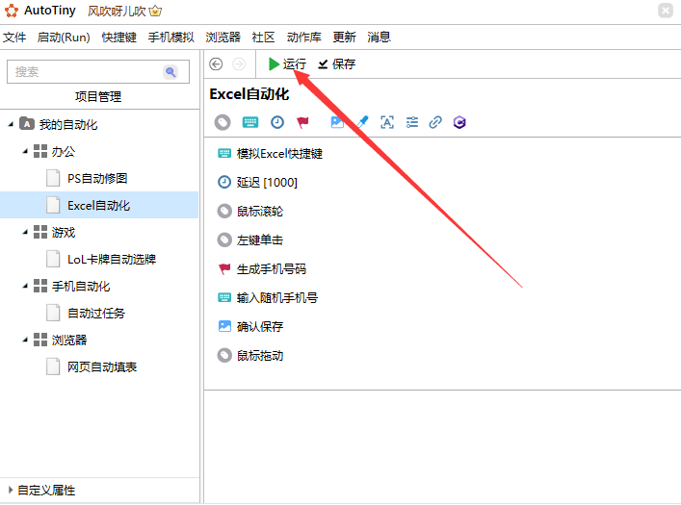The width and height of the screenshot is (681, 505).
Task: Click the 运行 run button
Action: 287,64
